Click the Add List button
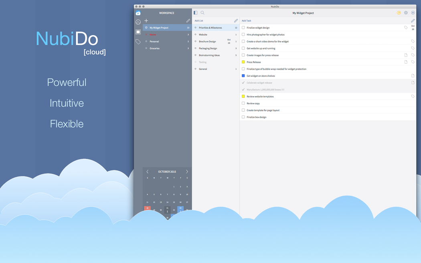The width and height of the screenshot is (421, 263). [199, 20]
